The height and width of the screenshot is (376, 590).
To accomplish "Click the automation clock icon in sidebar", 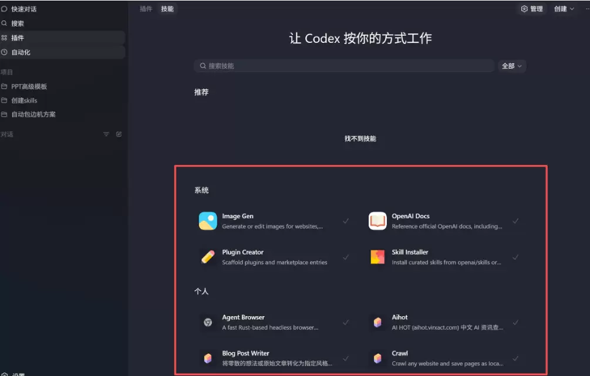I will (x=4, y=52).
